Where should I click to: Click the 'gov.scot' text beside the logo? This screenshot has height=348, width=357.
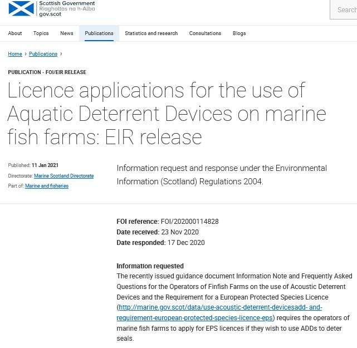[x=50, y=14]
